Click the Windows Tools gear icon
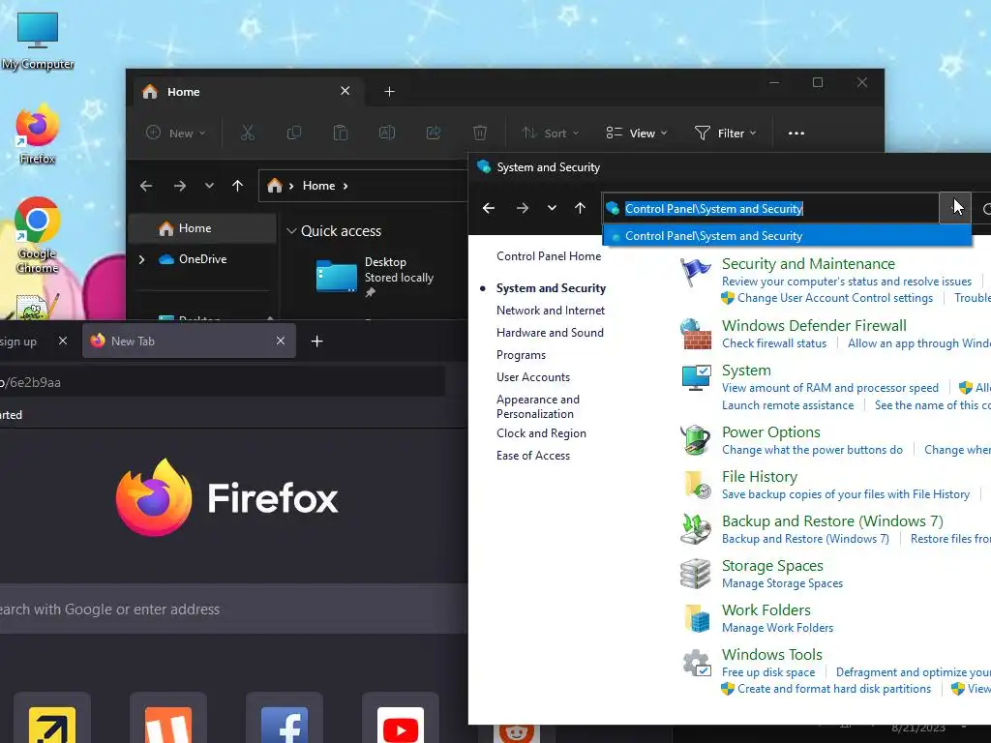This screenshot has width=991, height=743. [x=697, y=663]
